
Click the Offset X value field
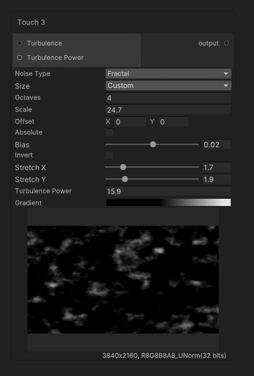tap(130, 122)
